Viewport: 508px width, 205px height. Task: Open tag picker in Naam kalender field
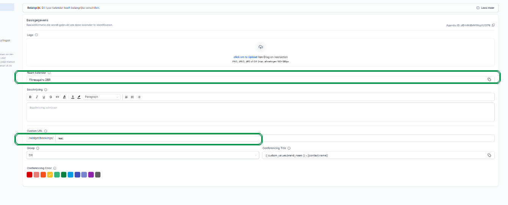click(489, 79)
